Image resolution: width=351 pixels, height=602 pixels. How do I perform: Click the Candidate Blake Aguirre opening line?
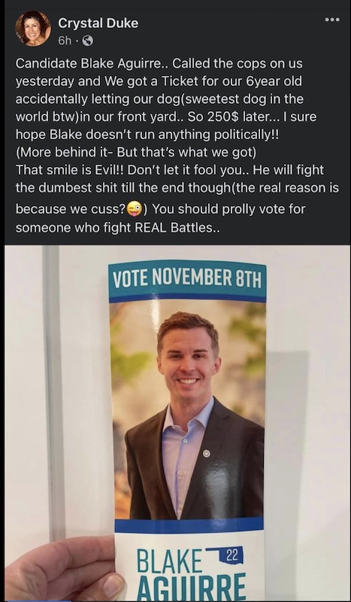click(89, 63)
